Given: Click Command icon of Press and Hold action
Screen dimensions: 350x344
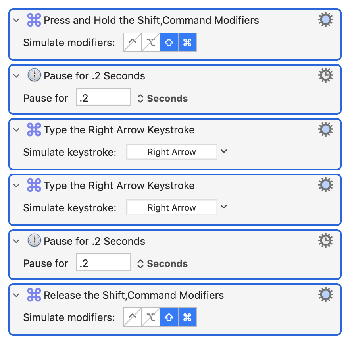Looking at the screenshot, I should click(x=34, y=20).
